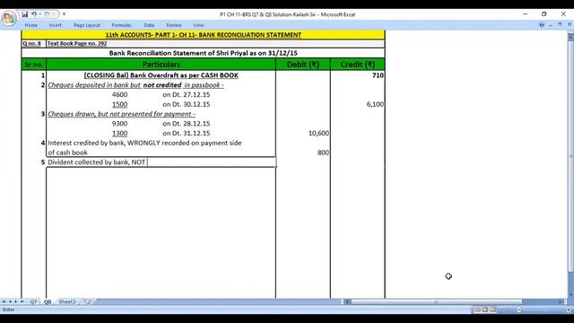
Task: Open the Review ribbon tab
Action: [173, 25]
